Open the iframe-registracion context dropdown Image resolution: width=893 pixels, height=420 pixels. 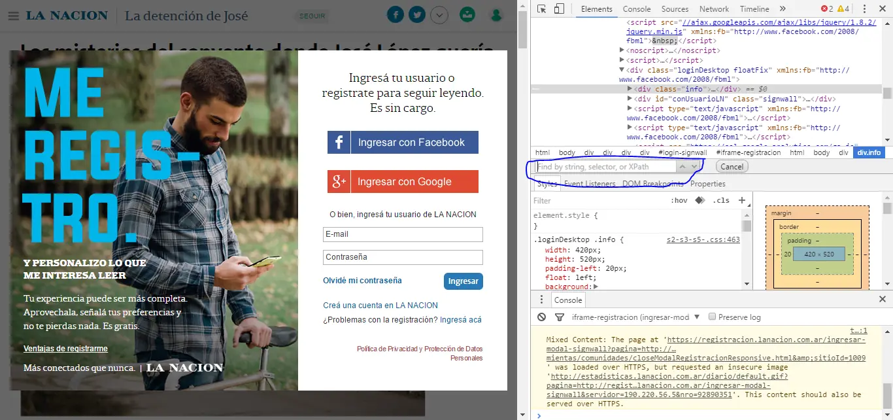pyautogui.click(x=635, y=317)
